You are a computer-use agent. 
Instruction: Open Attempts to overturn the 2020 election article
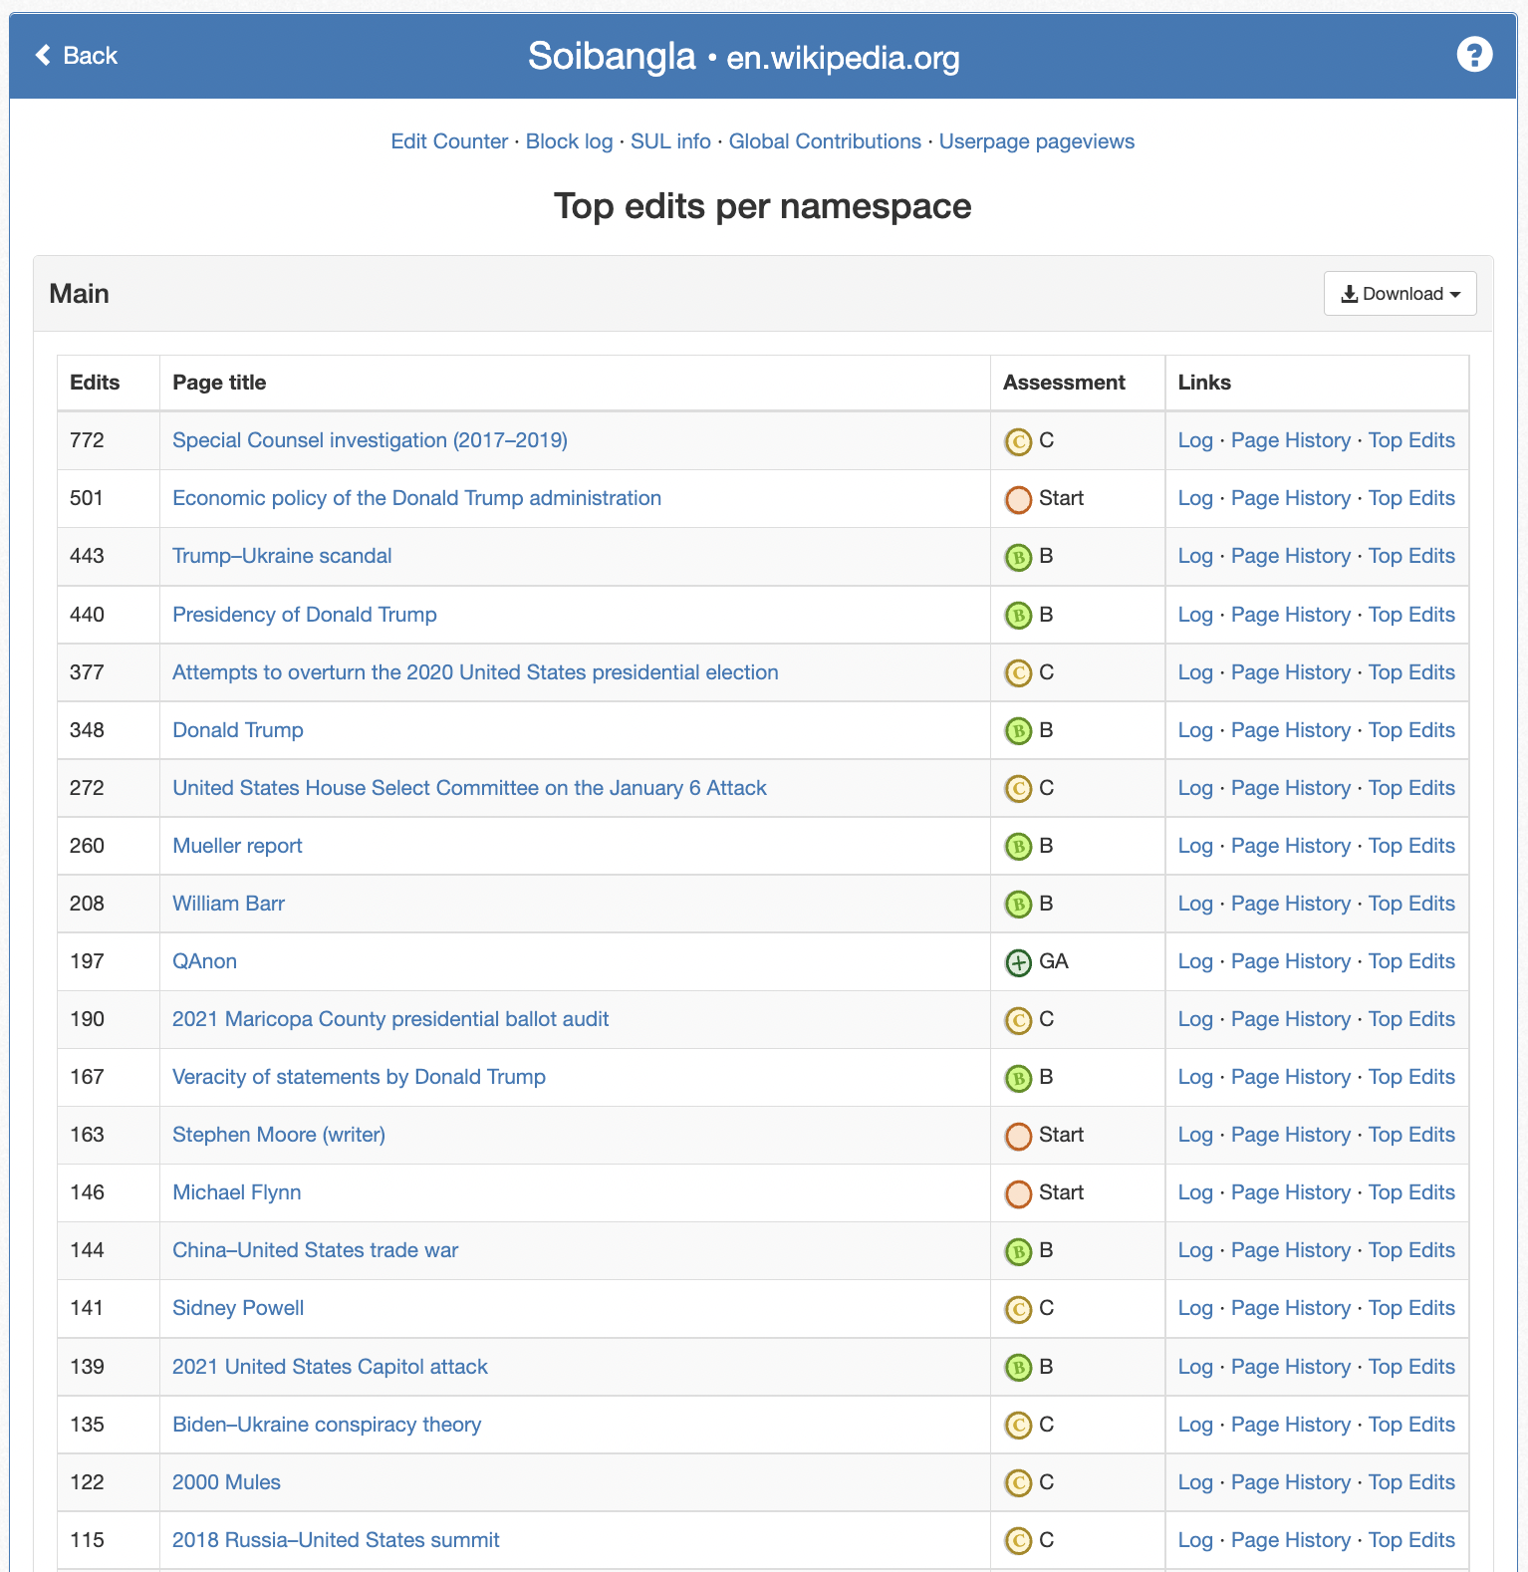coord(475,672)
